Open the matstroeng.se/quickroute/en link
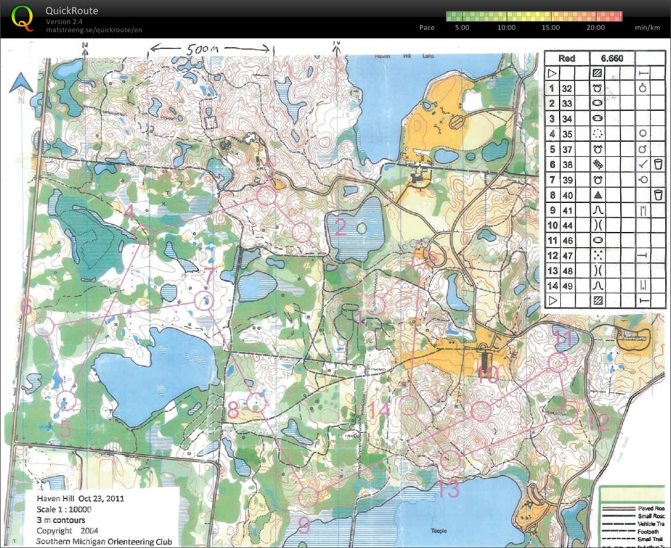Screen dimensions: 671x548 pos(94,29)
